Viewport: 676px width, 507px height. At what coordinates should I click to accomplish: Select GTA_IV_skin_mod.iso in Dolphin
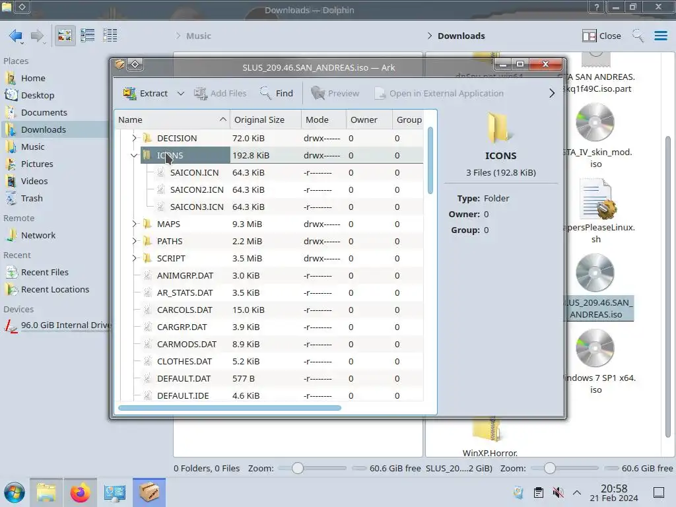[596, 136]
